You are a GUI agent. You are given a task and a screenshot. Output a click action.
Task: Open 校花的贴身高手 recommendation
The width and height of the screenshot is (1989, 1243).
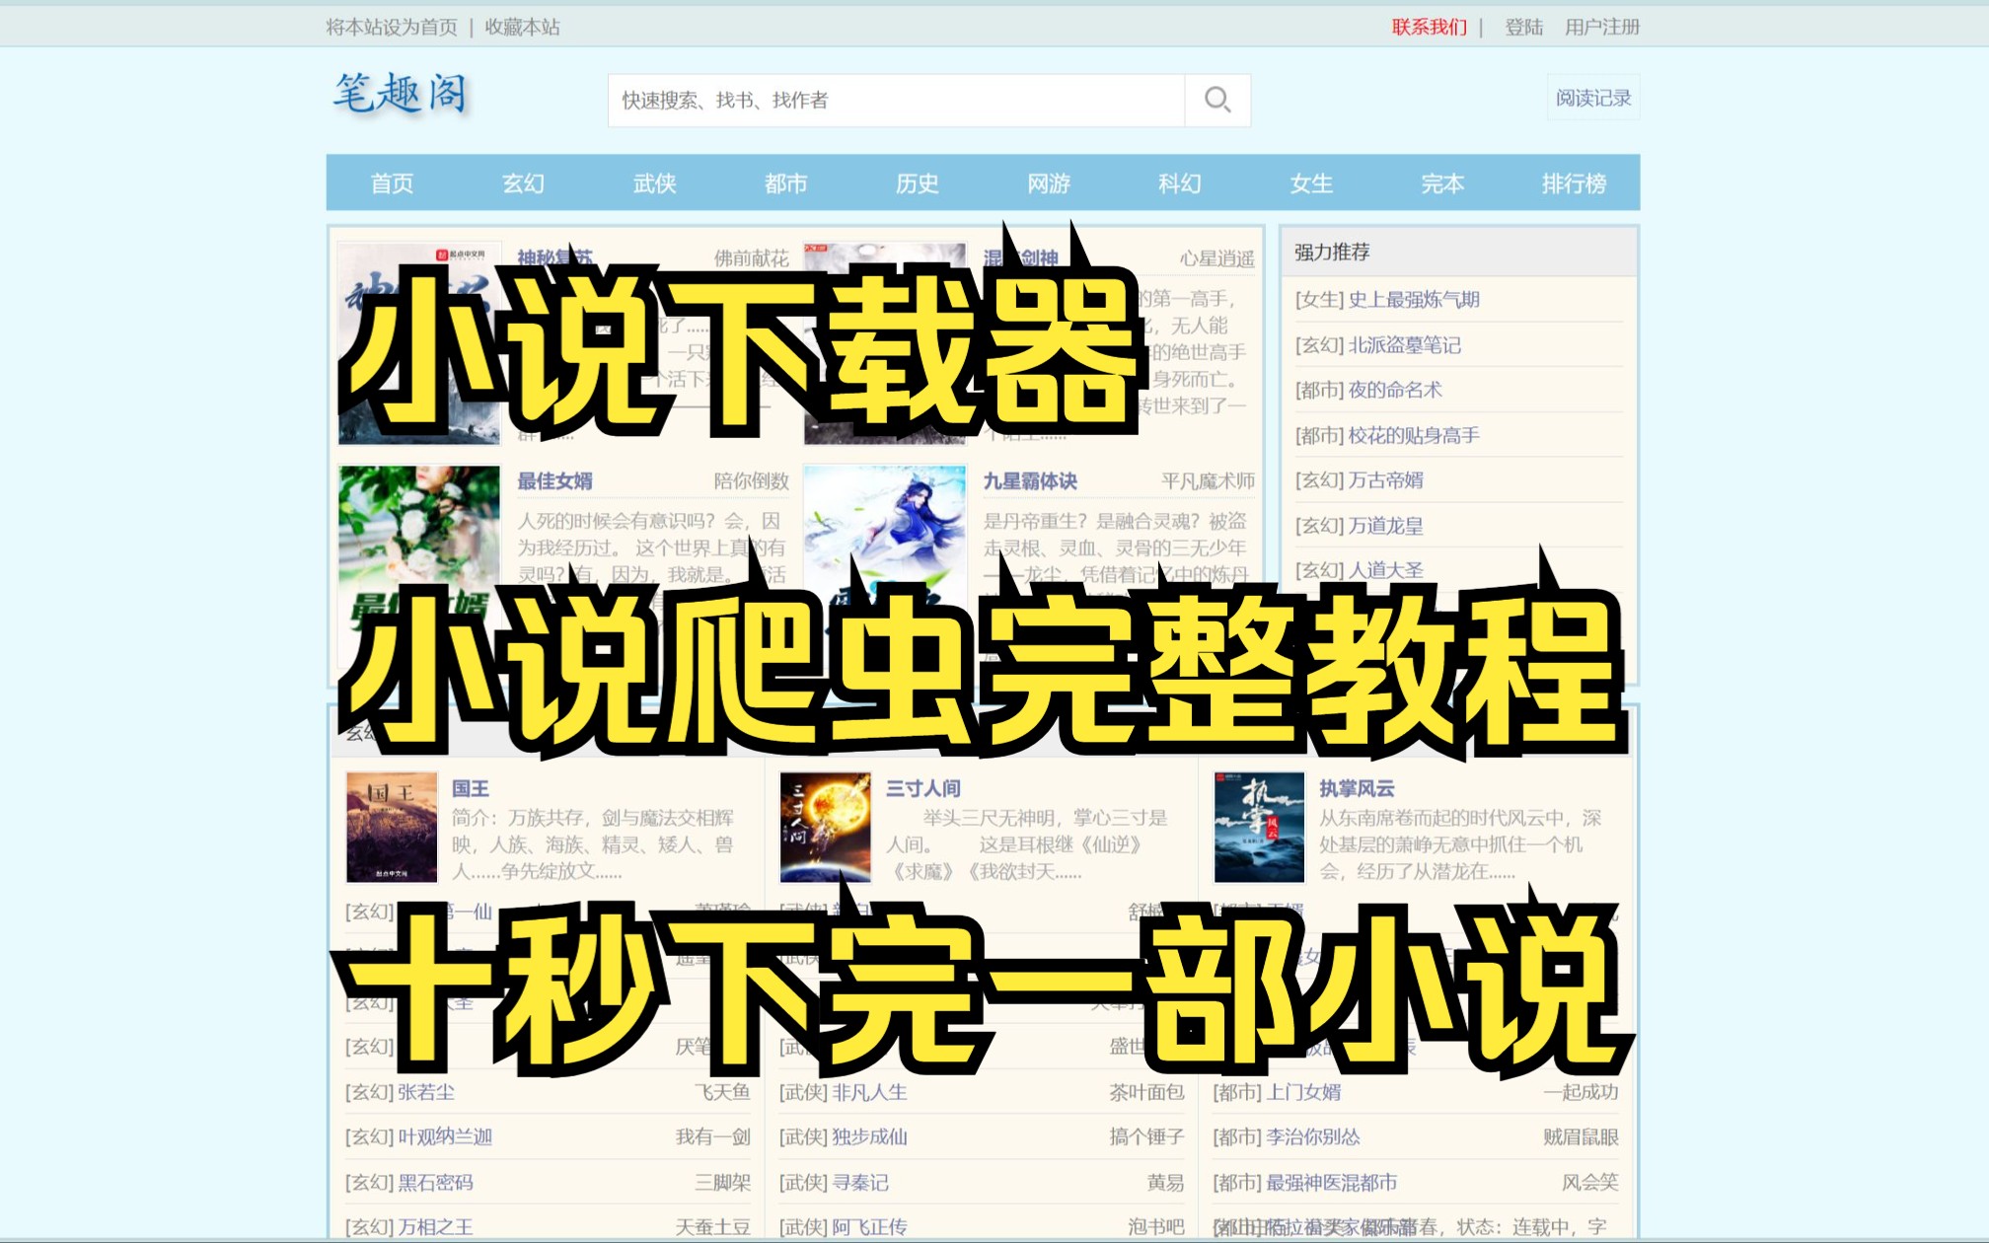click(1414, 435)
